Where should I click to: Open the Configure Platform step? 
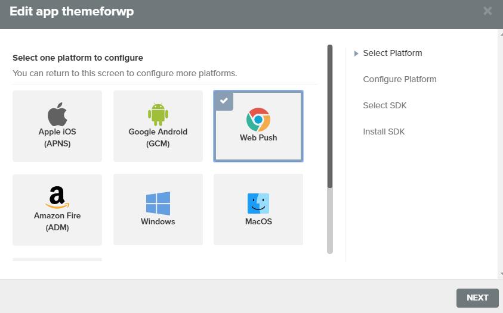coord(399,79)
